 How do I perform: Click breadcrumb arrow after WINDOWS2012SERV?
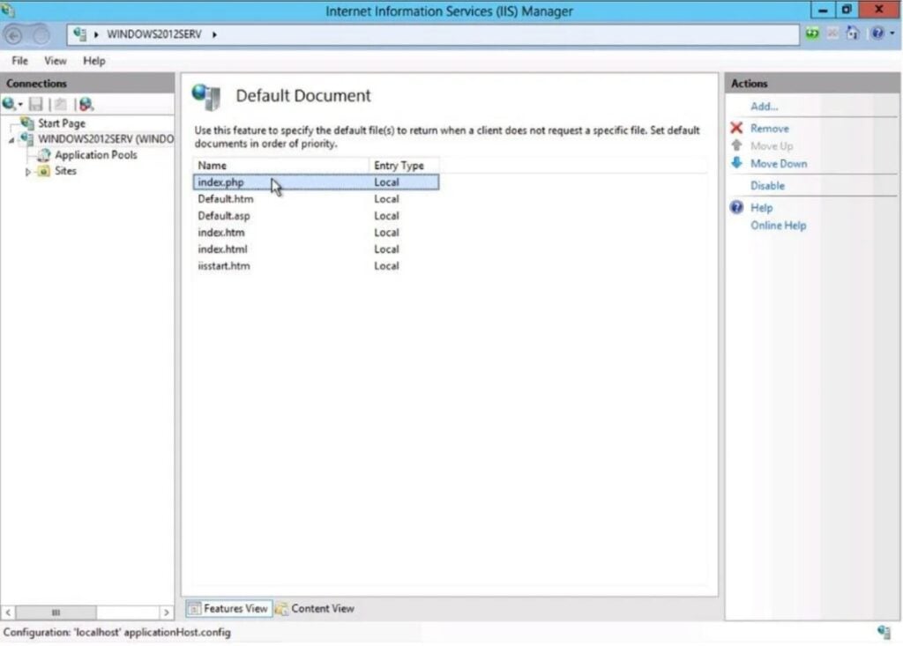pos(214,34)
